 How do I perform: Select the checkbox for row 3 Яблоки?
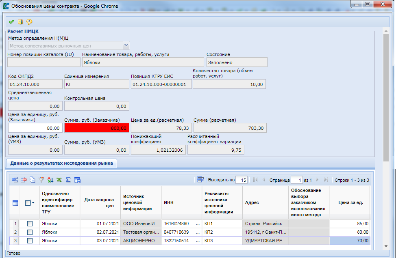[30, 241]
